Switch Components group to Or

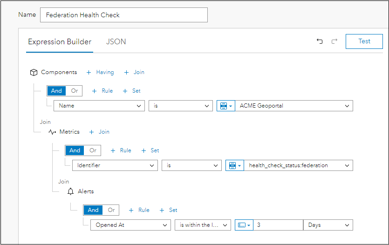tap(75, 91)
